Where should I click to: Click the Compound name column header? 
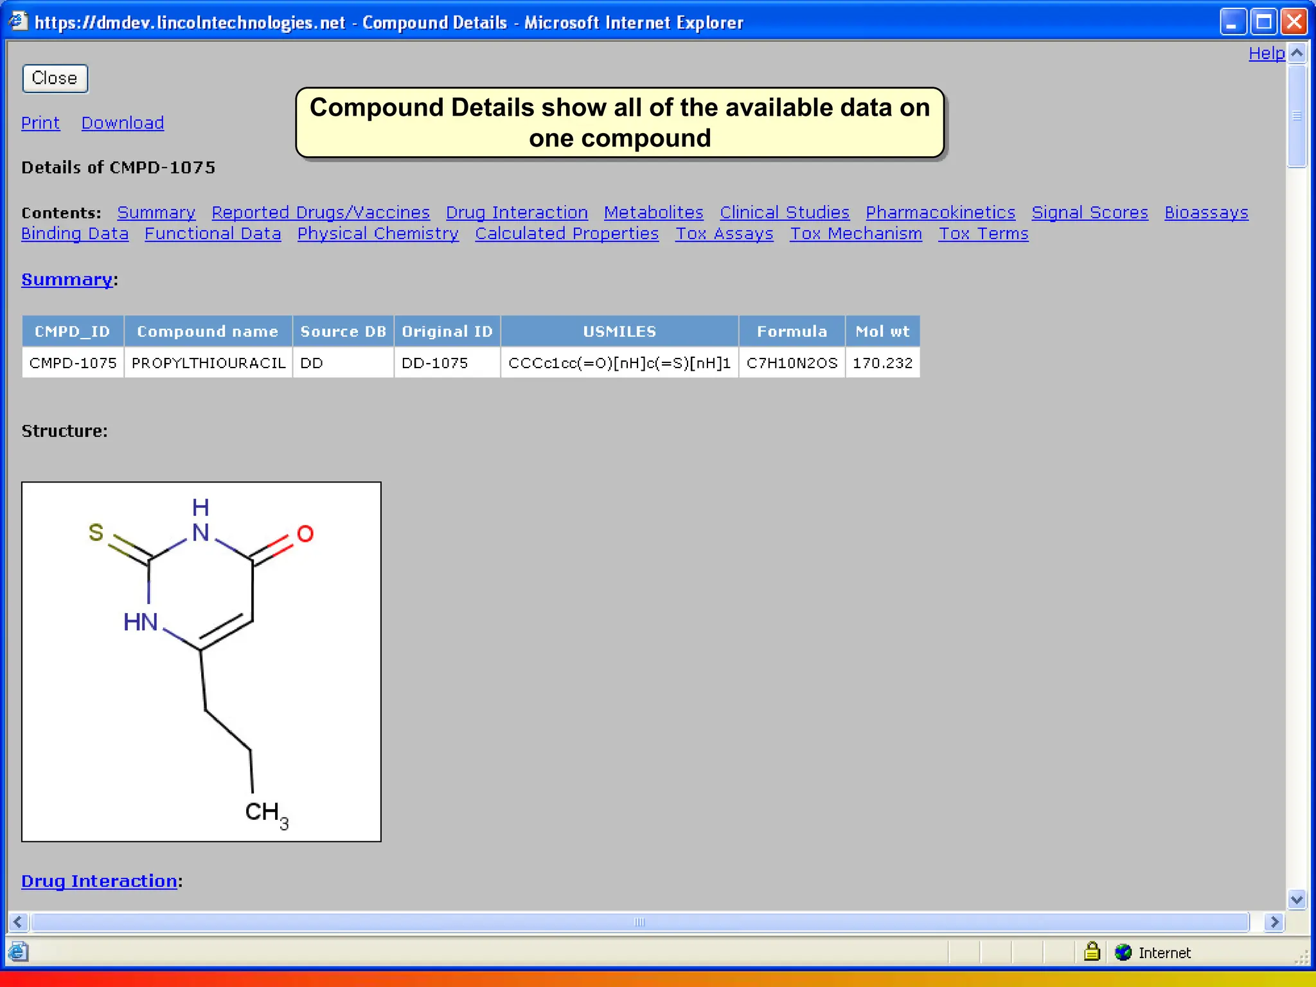208,332
